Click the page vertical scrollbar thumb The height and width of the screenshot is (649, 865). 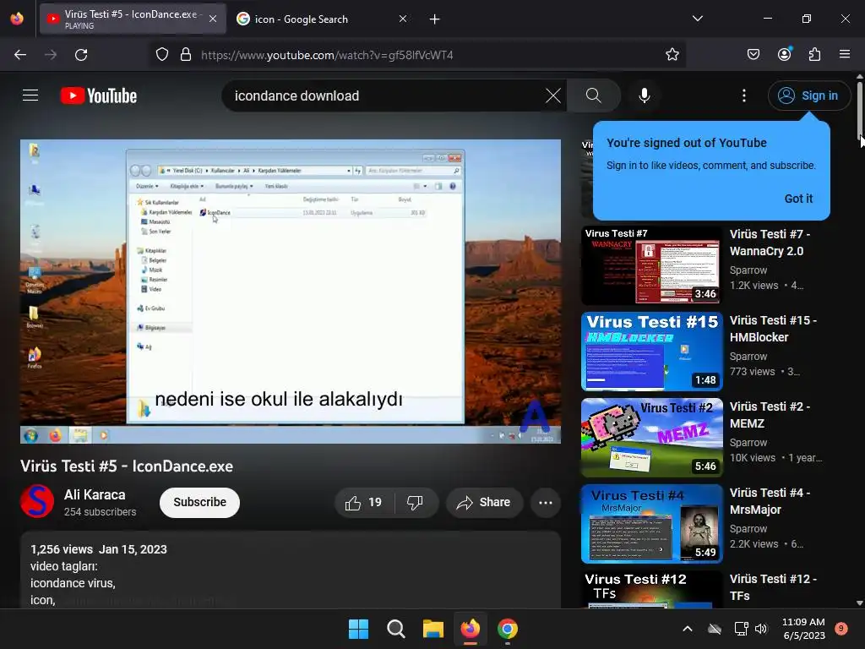pos(860,111)
